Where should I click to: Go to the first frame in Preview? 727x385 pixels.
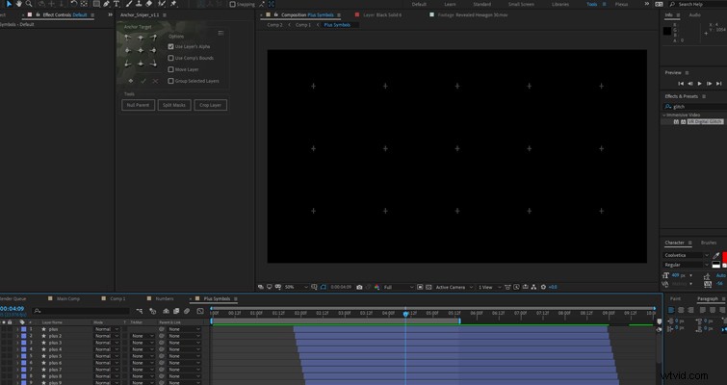681,84
